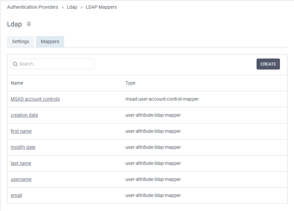This screenshot has height=211, width=294.
Task: Click the LDAP Mappers breadcrumb
Action: 101,7
